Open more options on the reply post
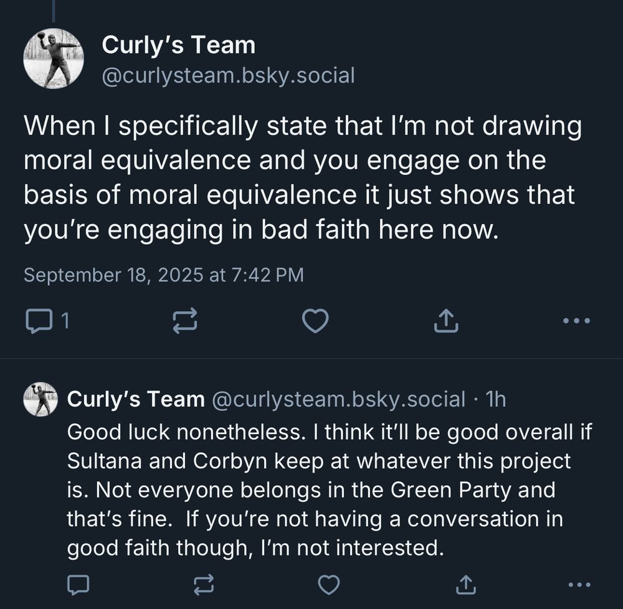 pyautogui.click(x=579, y=583)
